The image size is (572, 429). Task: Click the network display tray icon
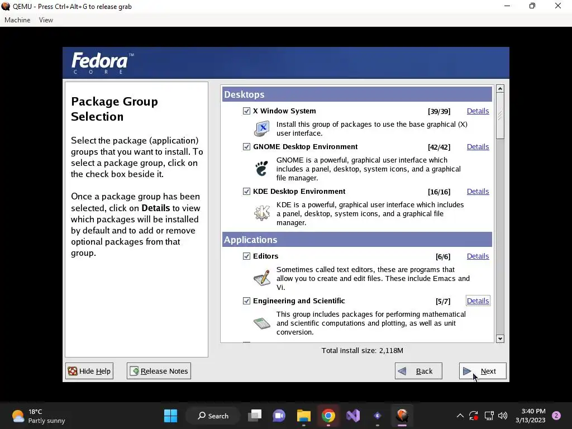(489, 416)
